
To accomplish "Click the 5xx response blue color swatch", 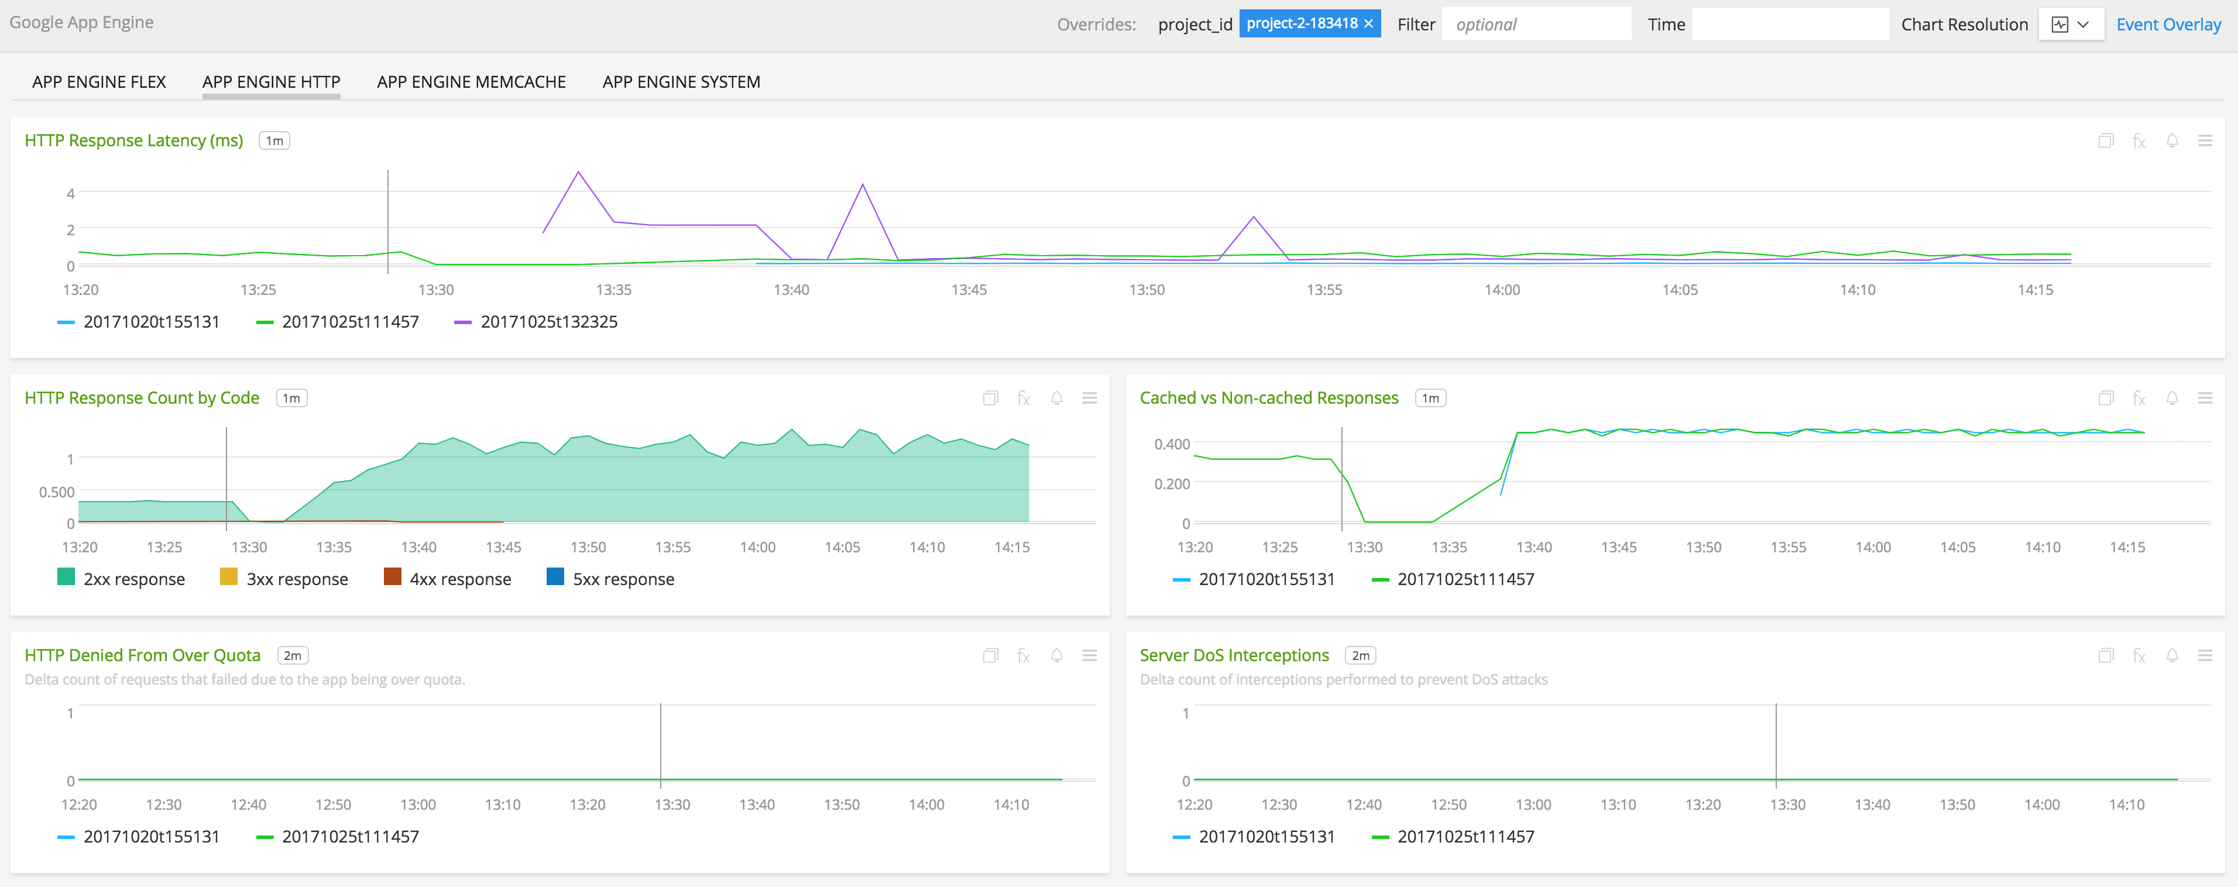I will [x=555, y=577].
